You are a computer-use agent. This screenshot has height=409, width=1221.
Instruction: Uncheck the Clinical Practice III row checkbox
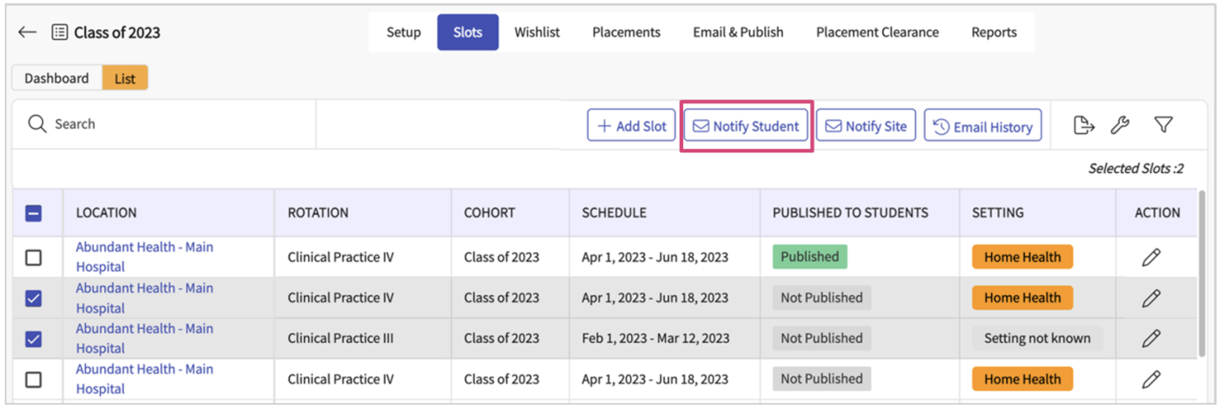[34, 339]
